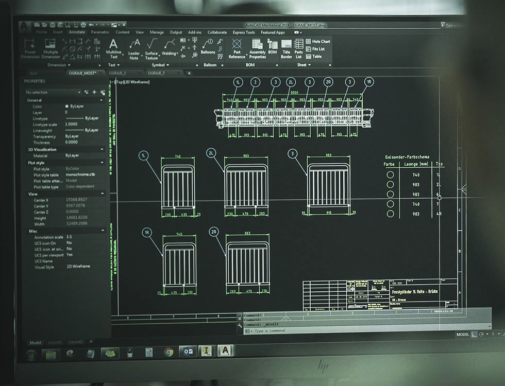Insert a Title Border
505x386 pixels.
[287, 49]
